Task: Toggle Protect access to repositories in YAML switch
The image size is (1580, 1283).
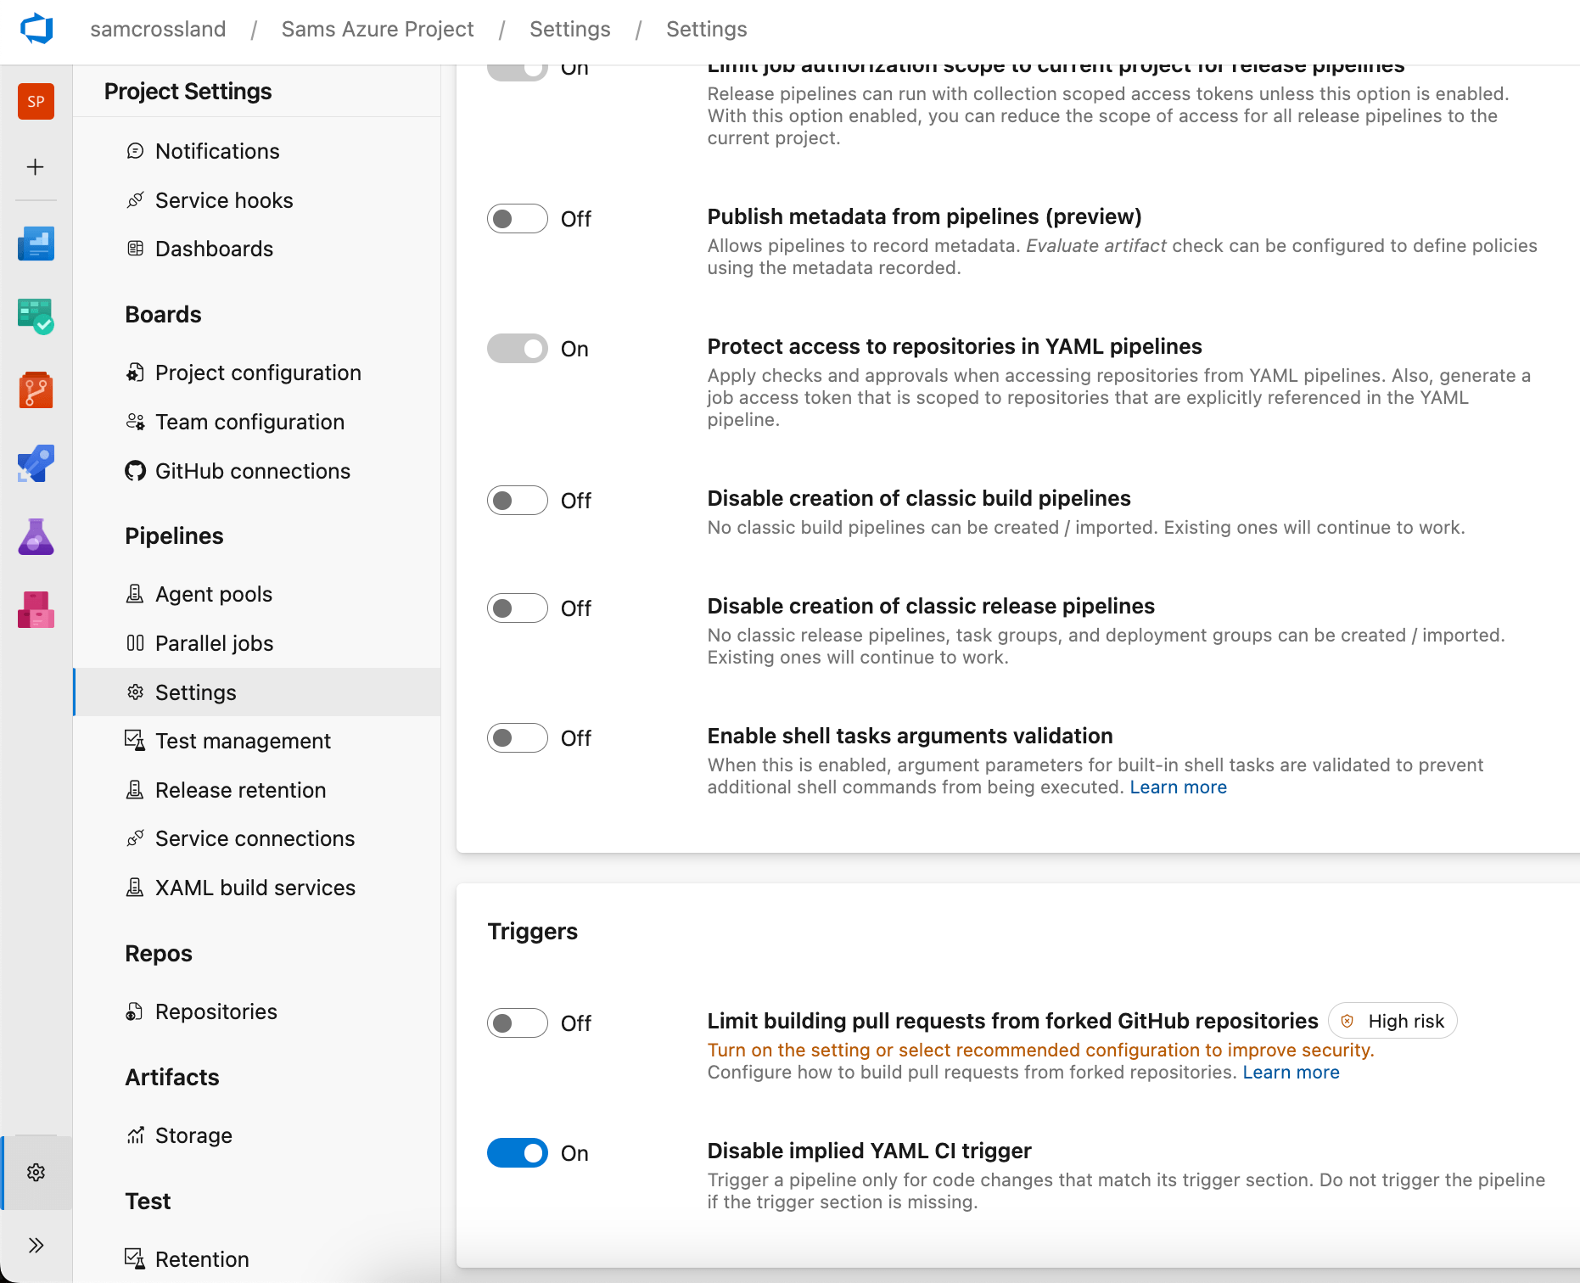Action: [x=518, y=349]
